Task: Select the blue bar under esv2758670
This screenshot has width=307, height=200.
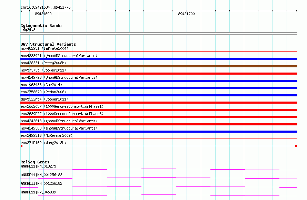Action: (x=159, y=95)
